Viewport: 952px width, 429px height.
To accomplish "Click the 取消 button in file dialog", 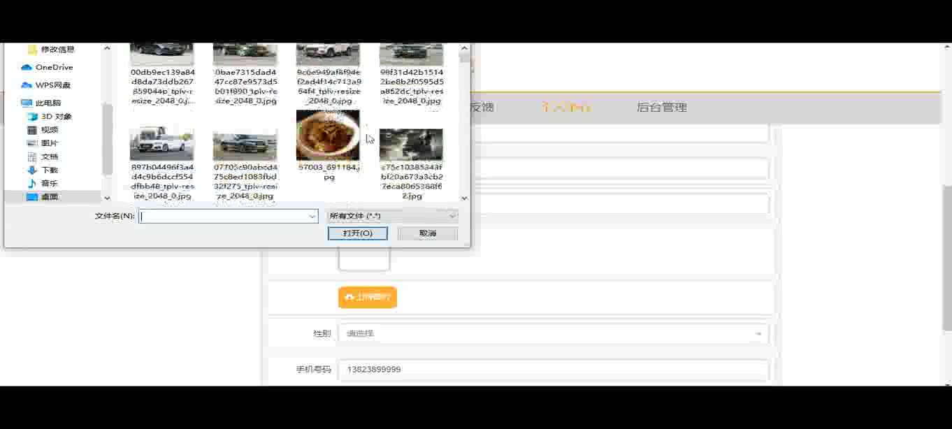I will pos(428,233).
